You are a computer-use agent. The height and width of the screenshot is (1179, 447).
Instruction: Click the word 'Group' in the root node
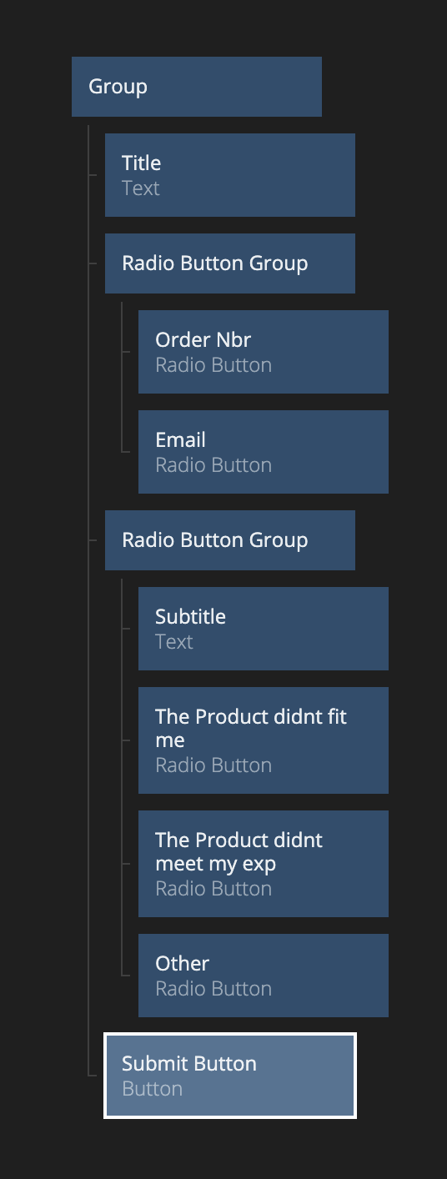click(118, 87)
